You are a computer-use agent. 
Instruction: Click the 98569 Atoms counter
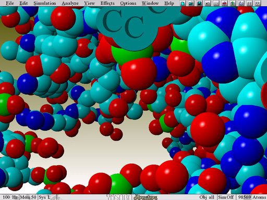coord(252,197)
